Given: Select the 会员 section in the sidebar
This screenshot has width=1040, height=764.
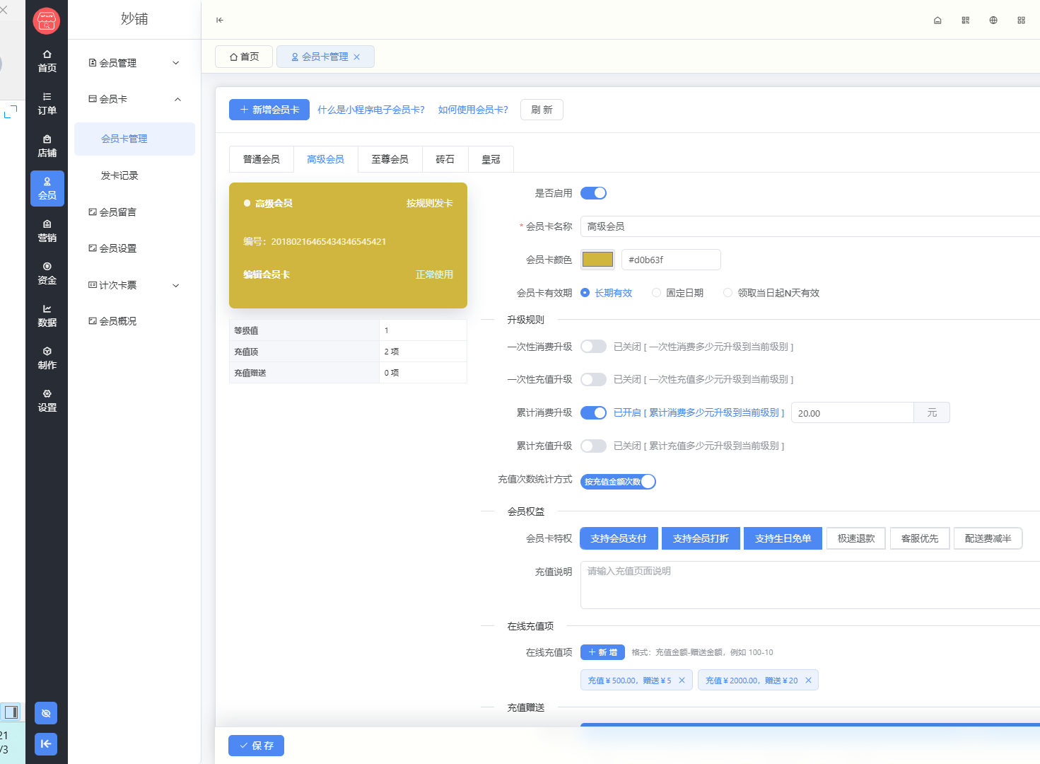Looking at the screenshot, I should pyautogui.click(x=47, y=189).
